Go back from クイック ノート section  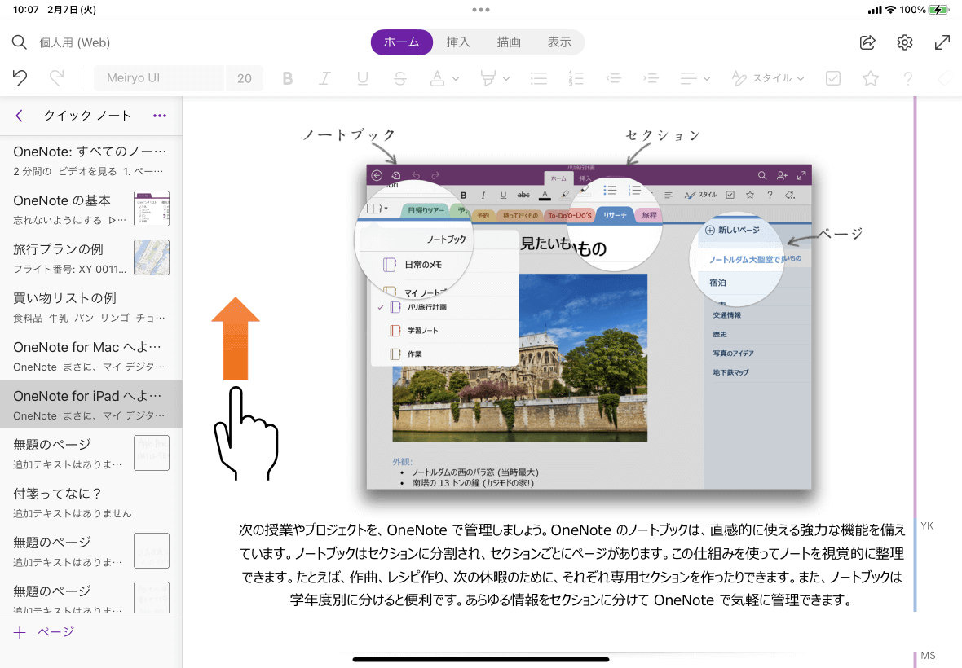[20, 116]
